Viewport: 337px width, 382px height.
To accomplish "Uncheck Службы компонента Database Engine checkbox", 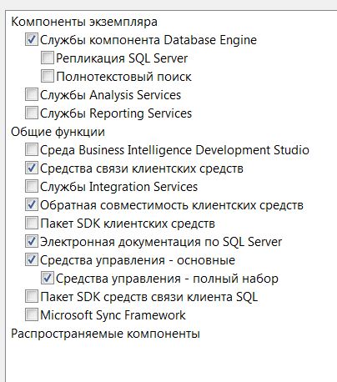I will click(x=32, y=39).
